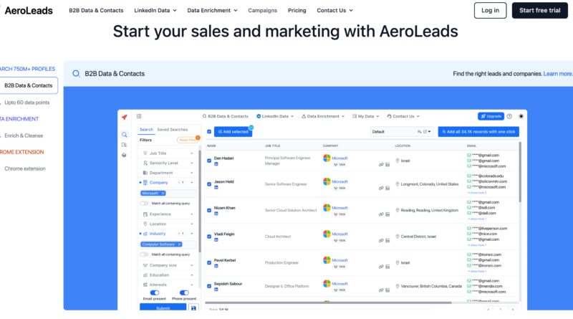Expand the Job Title filter
Viewport: 573px width, 319px height.
[168, 153]
